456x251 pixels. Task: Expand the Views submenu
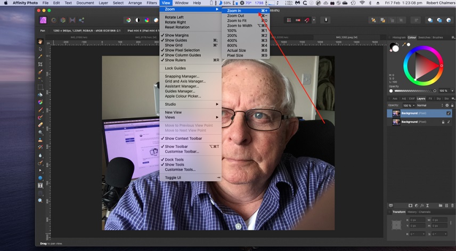[x=191, y=117]
